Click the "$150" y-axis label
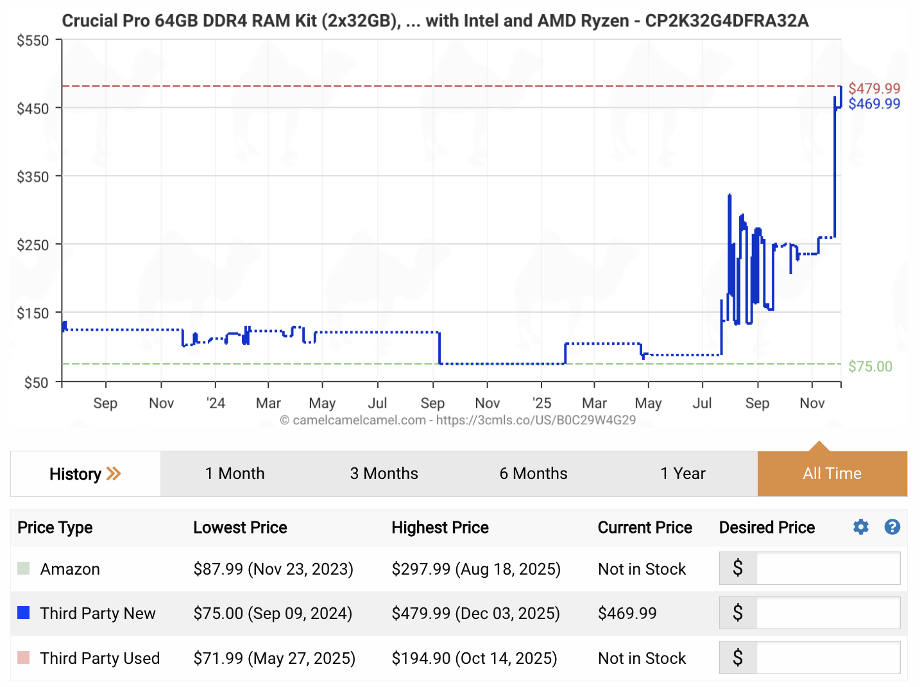920x687 pixels. point(33,313)
